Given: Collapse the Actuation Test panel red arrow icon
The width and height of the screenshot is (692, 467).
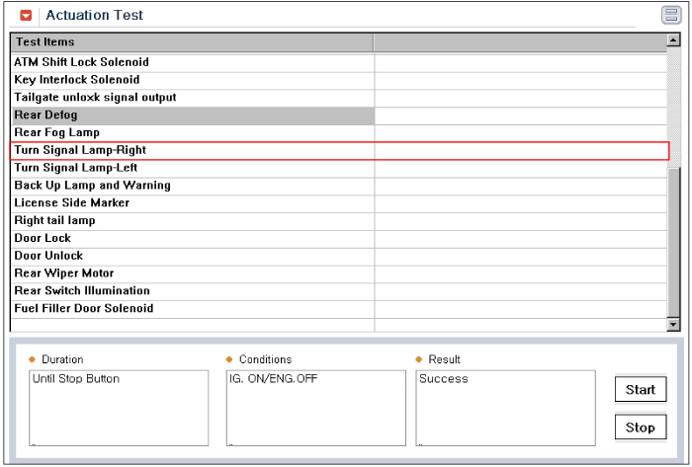Looking at the screenshot, I should point(26,16).
